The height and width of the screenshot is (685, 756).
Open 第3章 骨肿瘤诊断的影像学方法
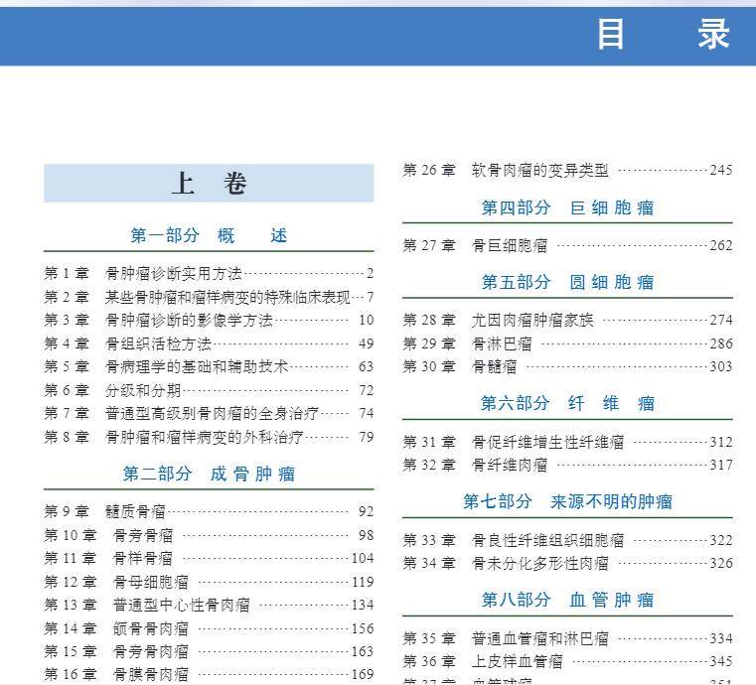(x=209, y=320)
